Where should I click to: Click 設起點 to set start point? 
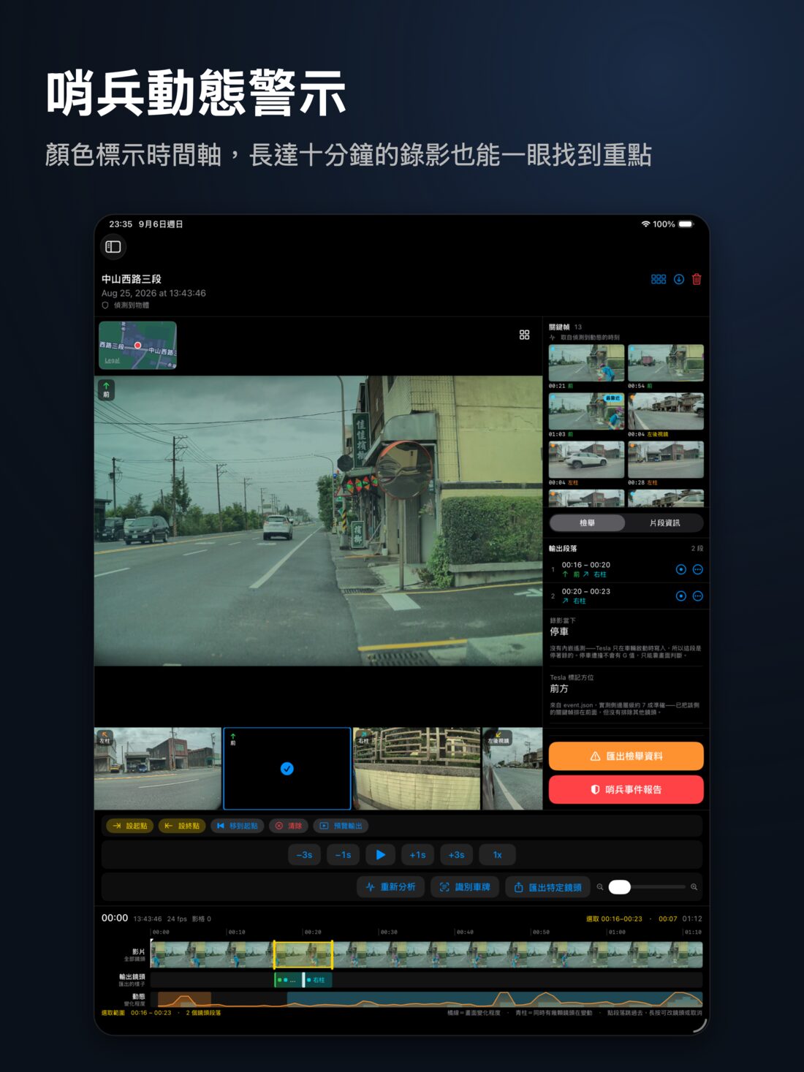point(130,826)
